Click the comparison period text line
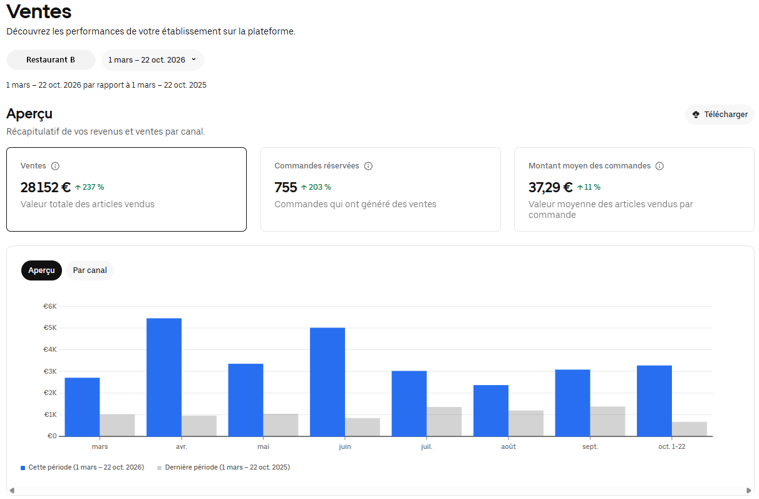Screen dimensions: 759x499 point(106,85)
